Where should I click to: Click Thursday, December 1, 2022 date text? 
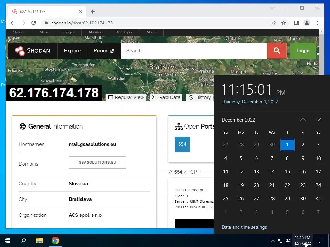250,102
